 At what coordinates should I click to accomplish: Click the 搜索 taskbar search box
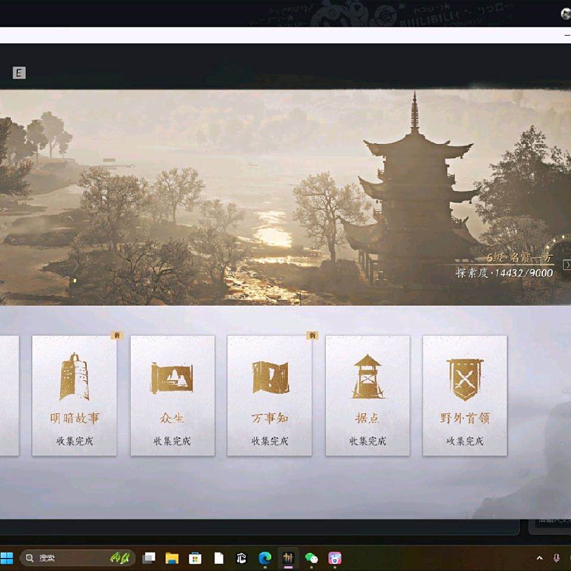coord(77,558)
